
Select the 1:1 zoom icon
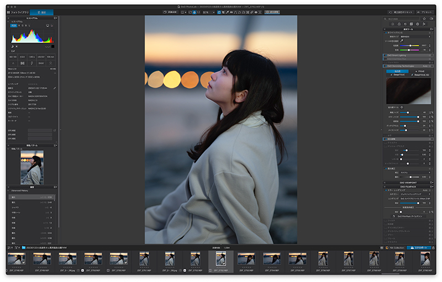pos(199,12)
